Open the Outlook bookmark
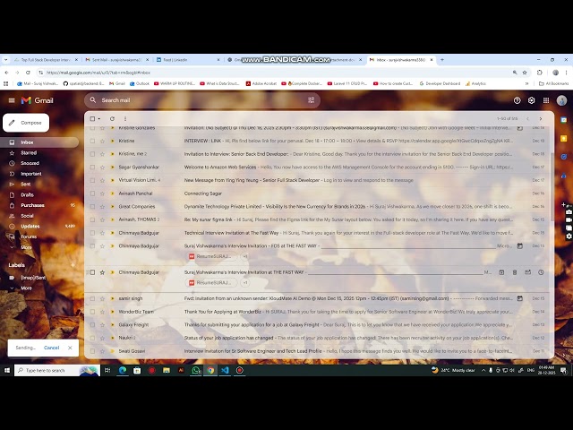The image size is (573, 430). (140, 83)
